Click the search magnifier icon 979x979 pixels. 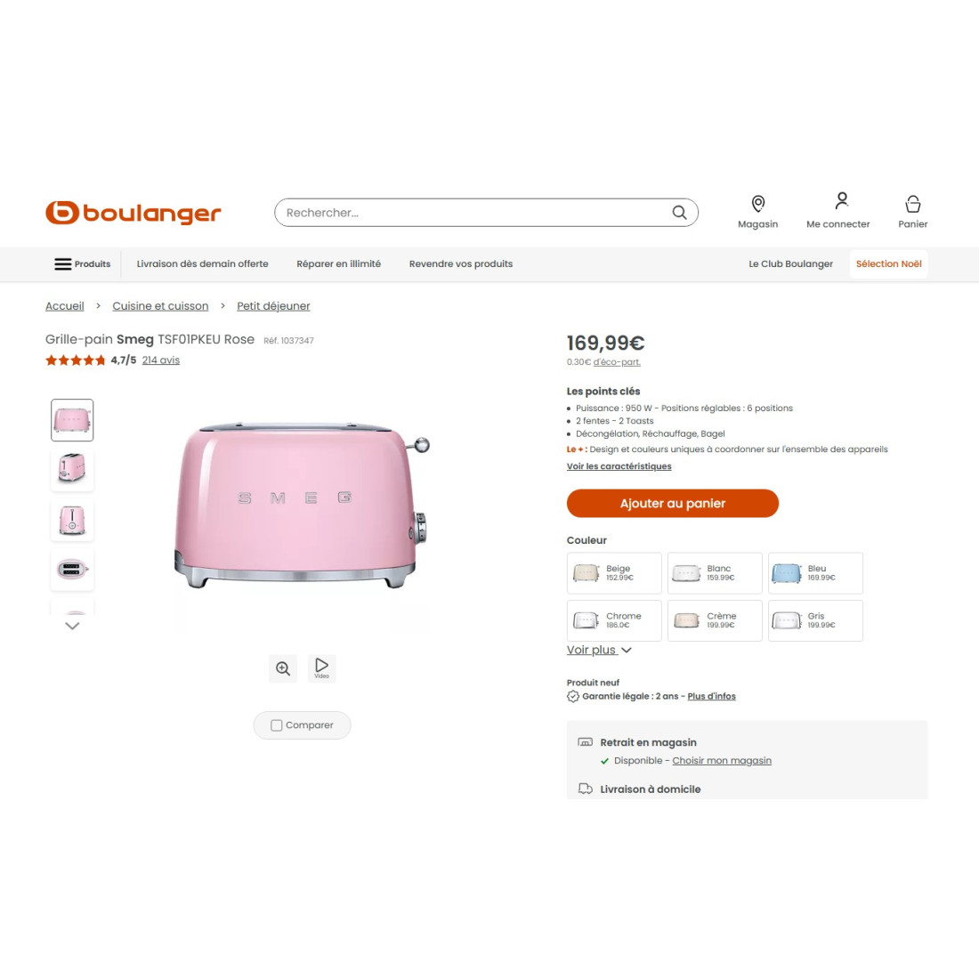(679, 213)
